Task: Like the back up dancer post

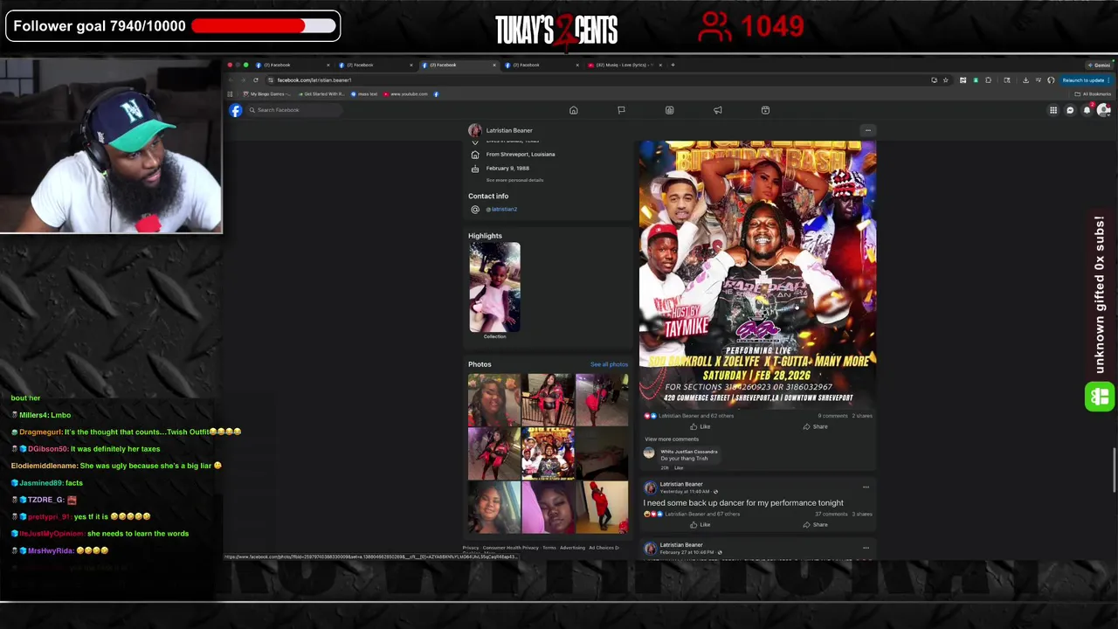Action: pyautogui.click(x=700, y=524)
